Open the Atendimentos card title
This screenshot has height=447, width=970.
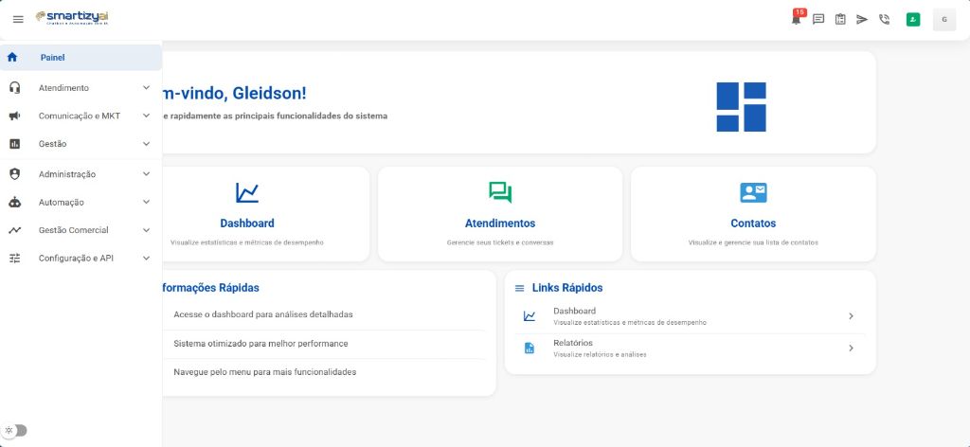pos(500,223)
